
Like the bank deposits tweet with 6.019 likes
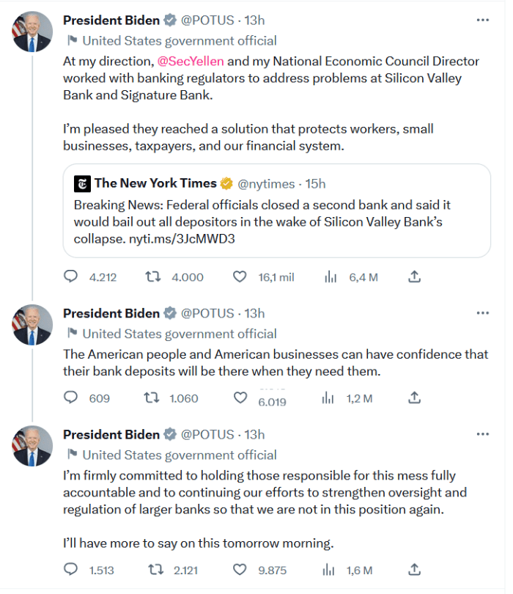pos(240,398)
